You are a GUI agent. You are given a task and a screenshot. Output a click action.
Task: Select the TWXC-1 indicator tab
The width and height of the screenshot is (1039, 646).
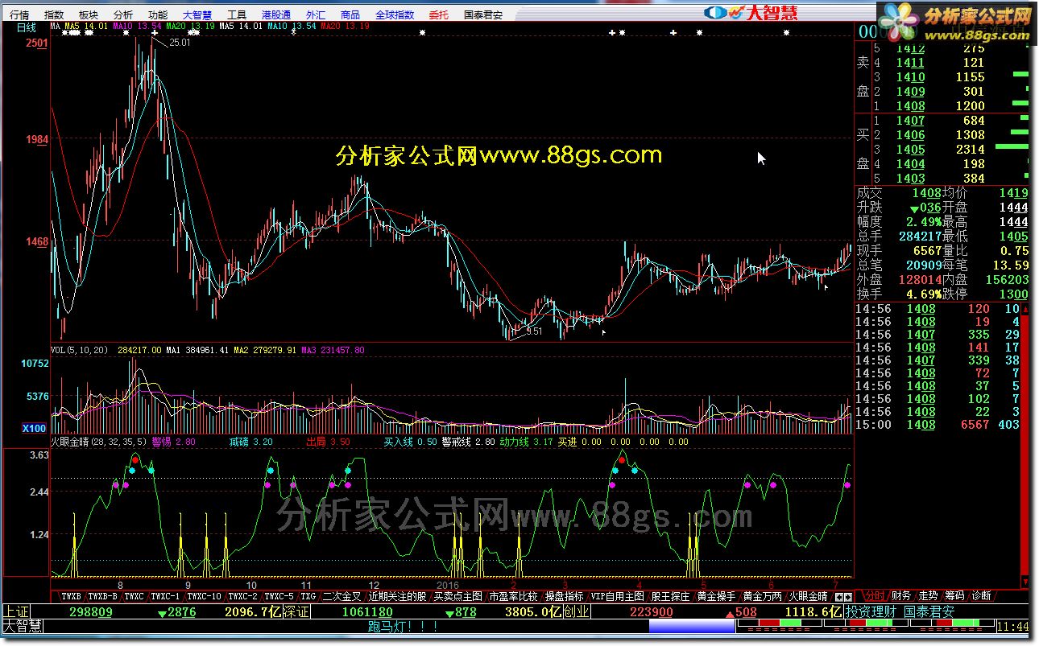tap(165, 596)
